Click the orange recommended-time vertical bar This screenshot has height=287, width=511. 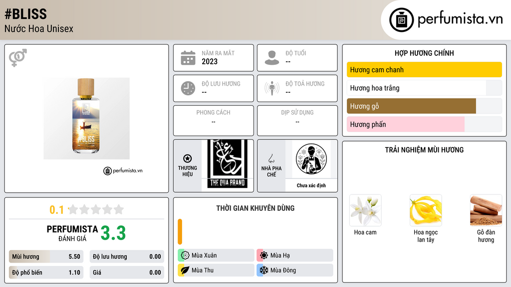coord(180,232)
